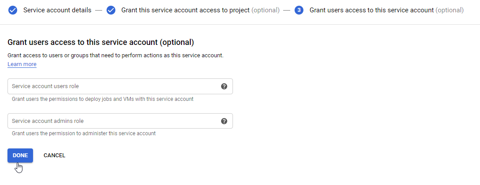Open the Learn more link

click(22, 64)
